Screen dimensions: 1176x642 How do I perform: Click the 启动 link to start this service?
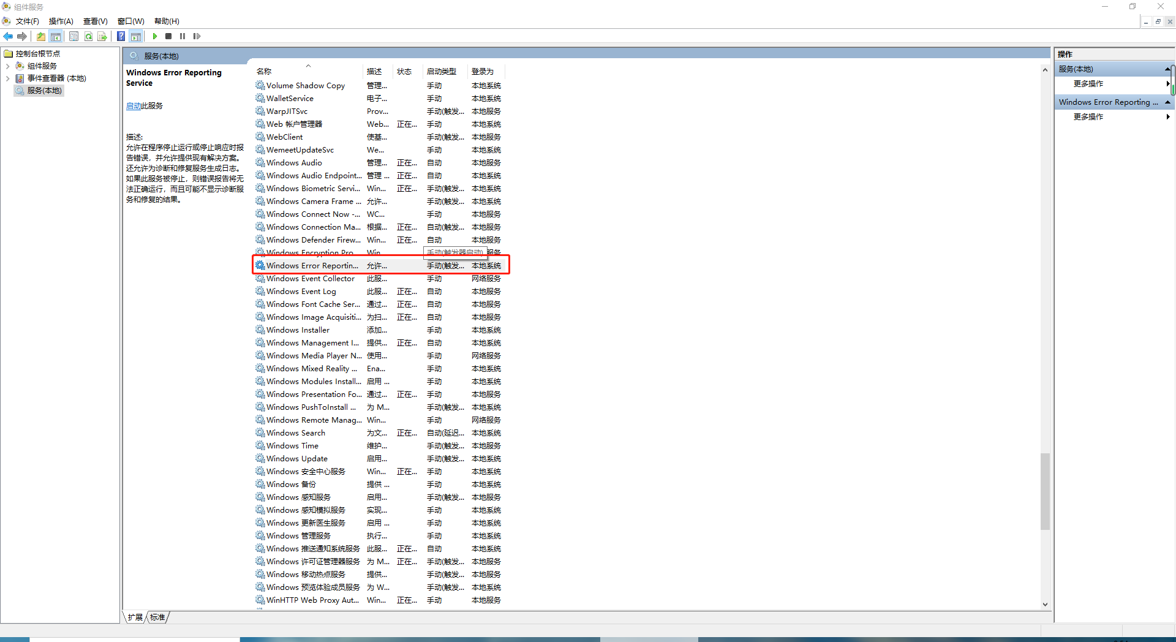click(134, 106)
